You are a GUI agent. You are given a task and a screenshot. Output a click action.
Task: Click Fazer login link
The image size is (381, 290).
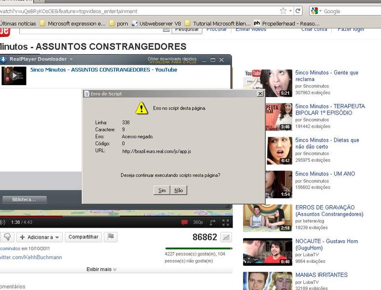point(351,29)
